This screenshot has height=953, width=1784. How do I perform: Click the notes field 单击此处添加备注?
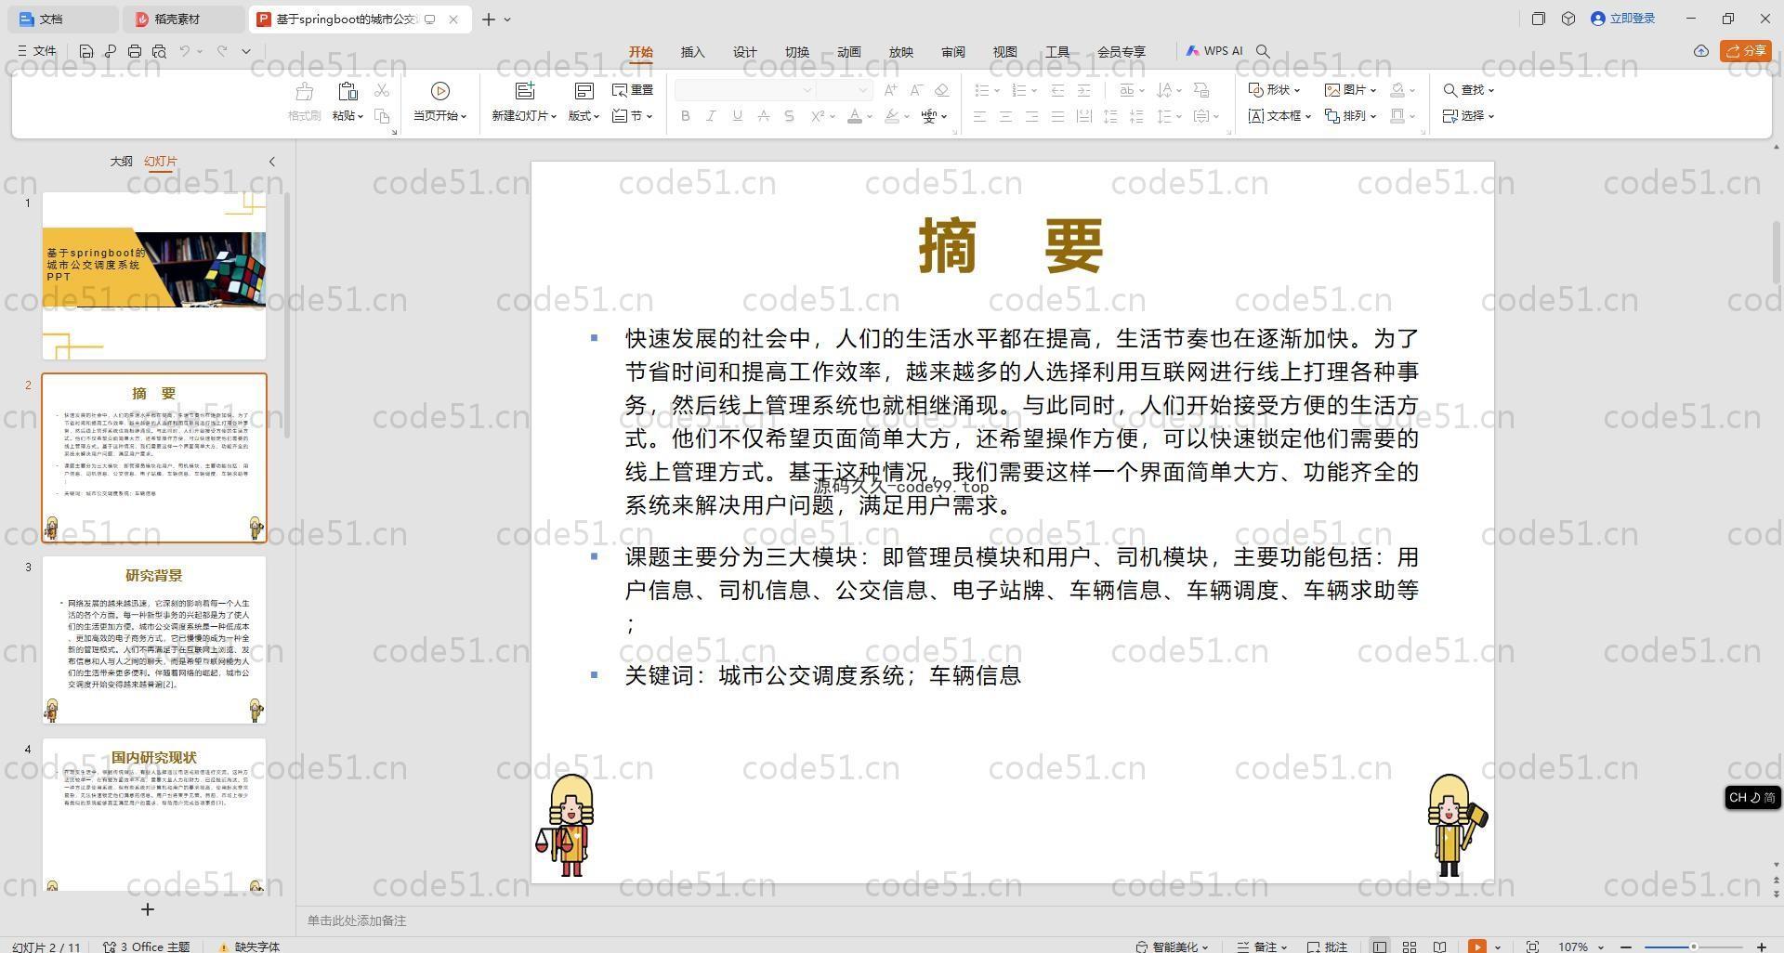(357, 920)
